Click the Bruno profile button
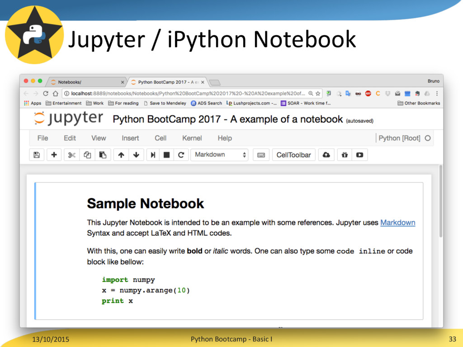Screen dimensions: 463x347 tap(434, 81)
